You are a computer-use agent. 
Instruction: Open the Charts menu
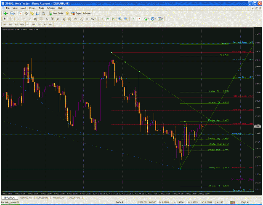[32, 8]
